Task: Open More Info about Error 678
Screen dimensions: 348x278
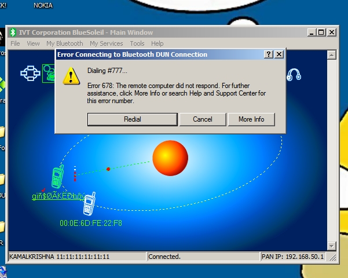Action: pyautogui.click(x=251, y=119)
